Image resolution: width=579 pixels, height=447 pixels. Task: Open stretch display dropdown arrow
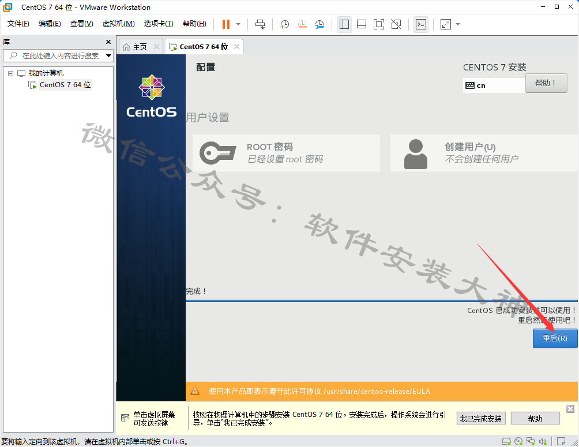click(x=458, y=24)
